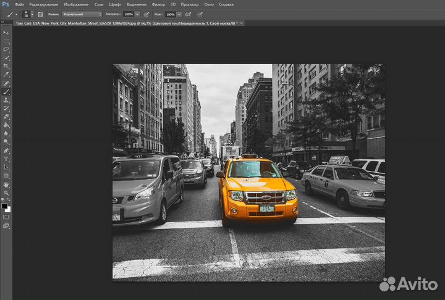
Task: Select the Move tool
Action: click(6, 32)
